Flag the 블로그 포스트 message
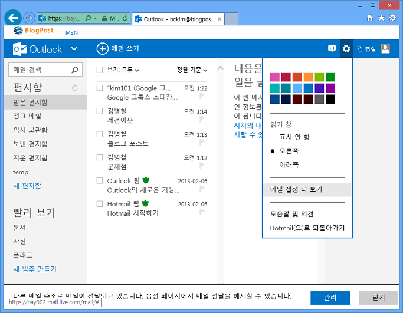 (x=202, y=142)
